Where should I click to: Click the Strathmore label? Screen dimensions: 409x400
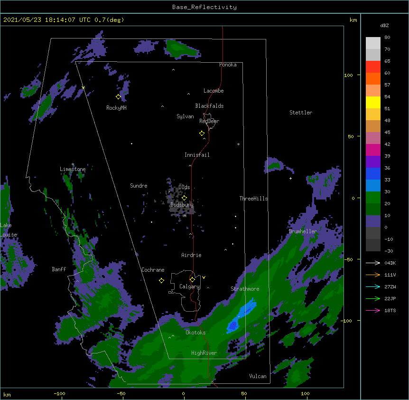coord(245,289)
